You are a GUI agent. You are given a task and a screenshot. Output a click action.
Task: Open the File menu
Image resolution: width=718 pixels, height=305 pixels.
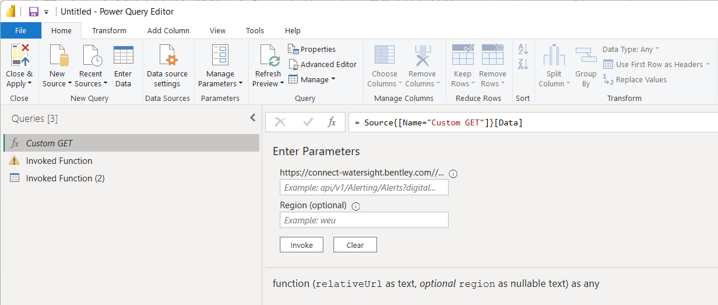tap(20, 30)
